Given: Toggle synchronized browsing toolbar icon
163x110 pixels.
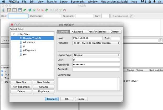Looking at the screenshot, I should point(60,10).
